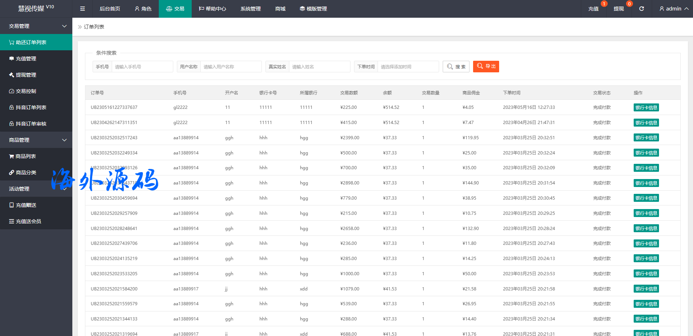This screenshot has height=336, width=693.
Task: Click the 搜索 search button
Action: click(x=456, y=67)
